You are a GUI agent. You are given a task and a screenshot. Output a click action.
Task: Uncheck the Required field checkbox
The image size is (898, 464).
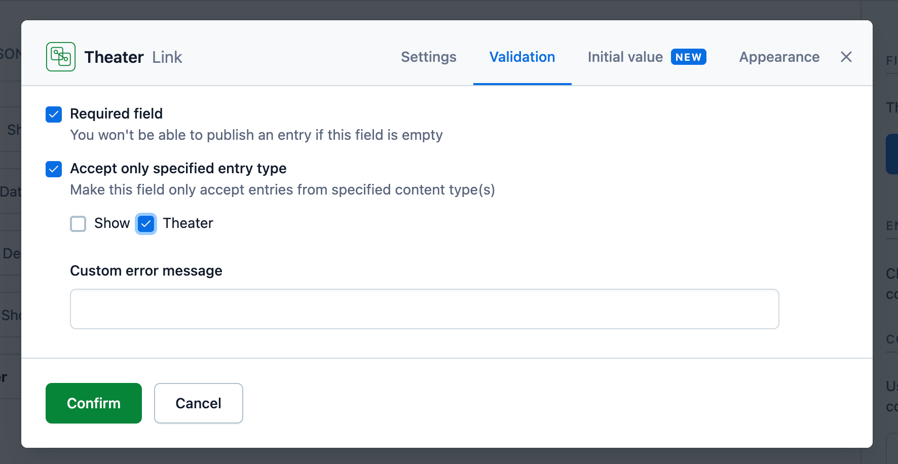(x=54, y=114)
